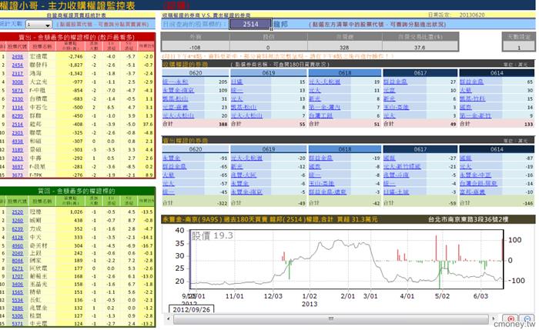
Task: Open stock code 3697 link
Action: (x=18, y=167)
